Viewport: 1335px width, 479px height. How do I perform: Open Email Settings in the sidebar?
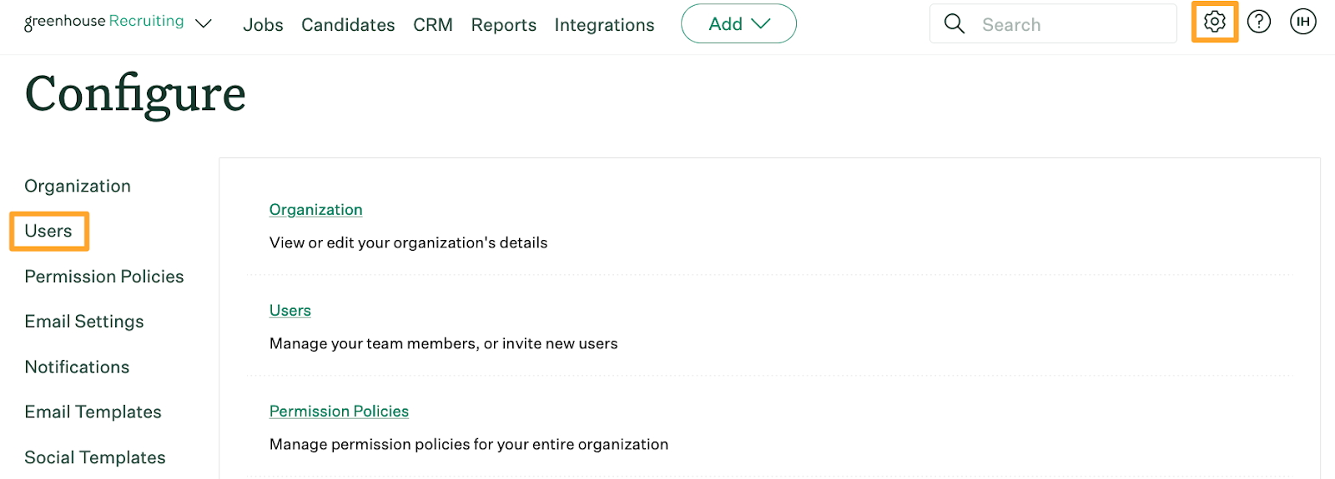84,322
